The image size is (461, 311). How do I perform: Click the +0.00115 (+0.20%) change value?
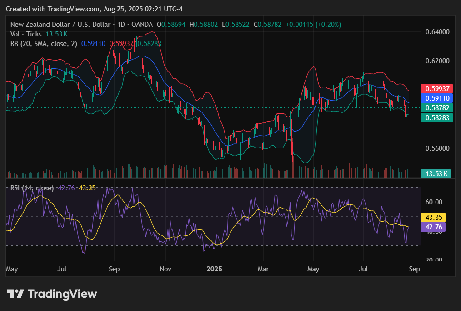(x=313, y=25)
